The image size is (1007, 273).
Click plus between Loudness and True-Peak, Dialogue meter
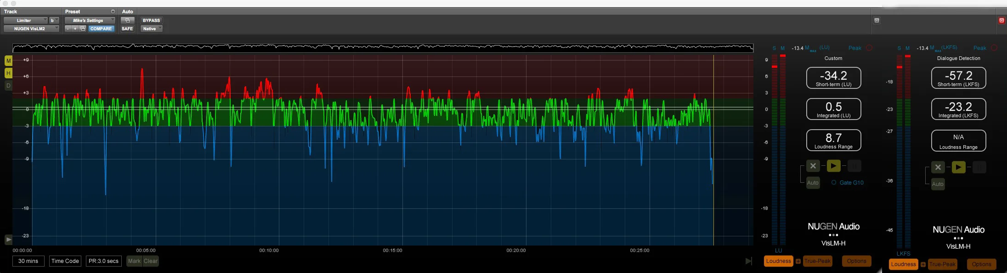[923, 265]
